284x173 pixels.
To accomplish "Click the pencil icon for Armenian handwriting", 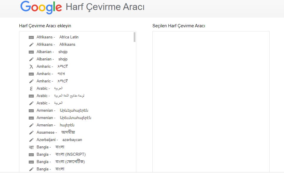I will point(31,125).
